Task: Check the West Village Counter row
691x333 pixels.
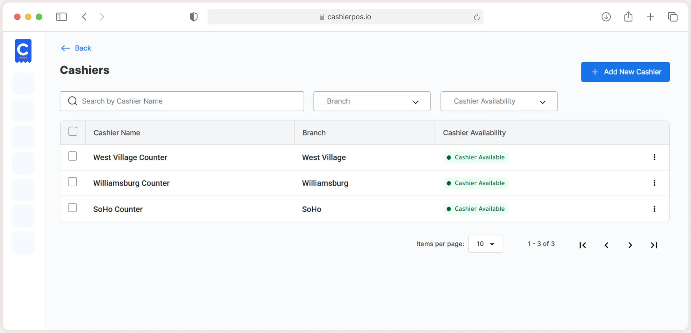Action: click(72, 156)
